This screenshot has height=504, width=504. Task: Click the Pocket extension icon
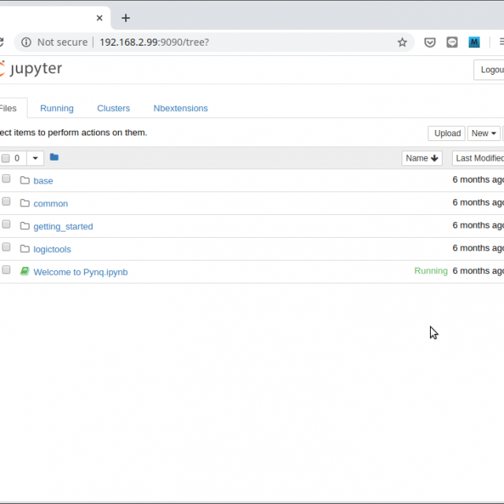click(x=430, y=43)
